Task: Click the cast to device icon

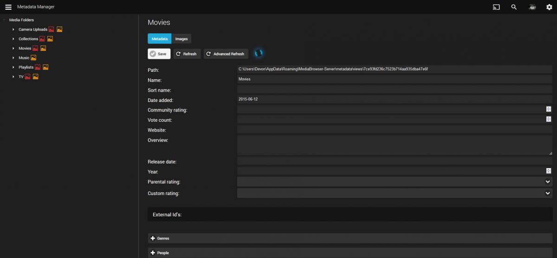Action: pyautogui.click(x=496, y=7)
